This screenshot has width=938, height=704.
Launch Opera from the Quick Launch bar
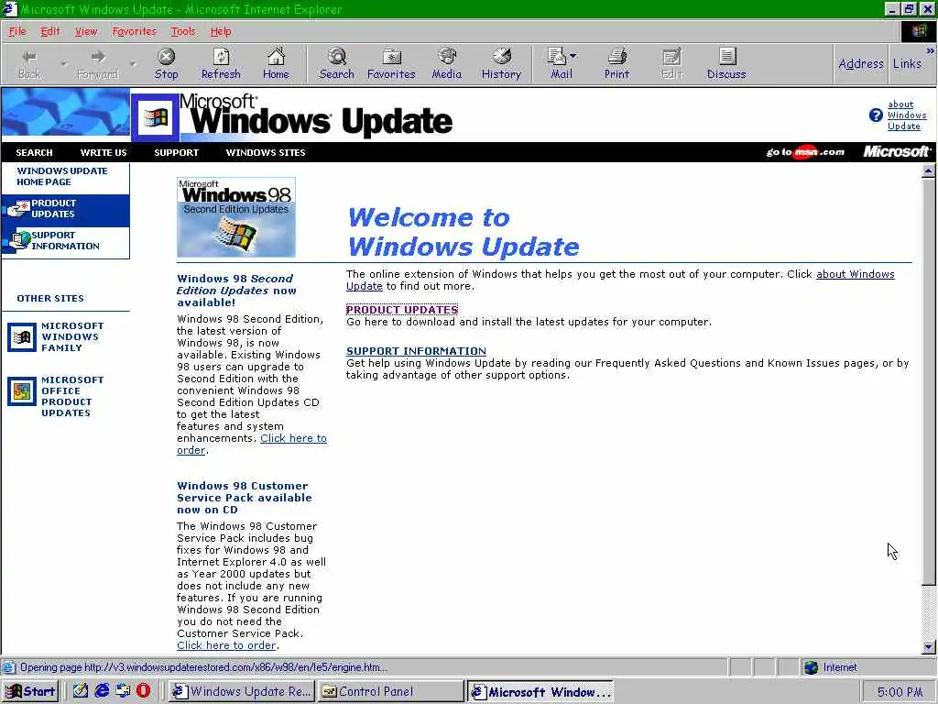pos(144,691)
